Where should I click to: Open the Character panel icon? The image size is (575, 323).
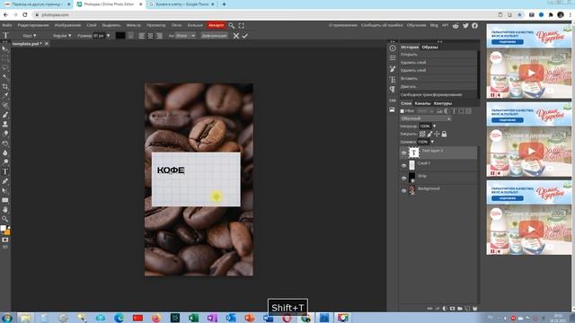[x=393, y=80]
